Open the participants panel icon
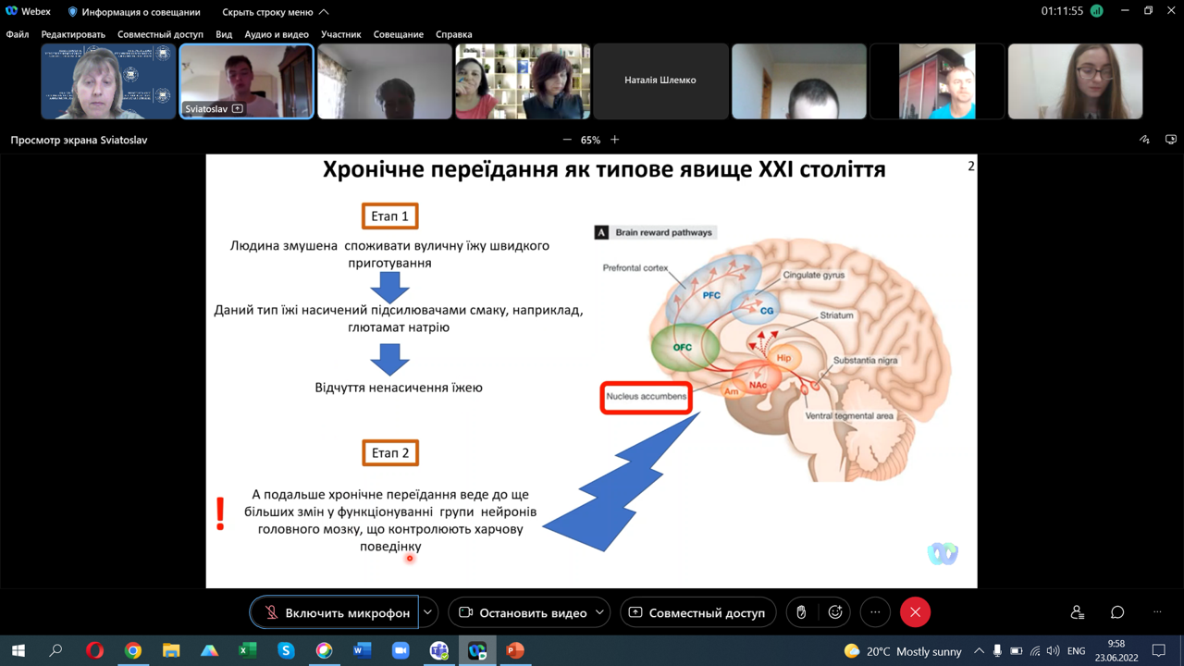 click(x=1077, y=612)
